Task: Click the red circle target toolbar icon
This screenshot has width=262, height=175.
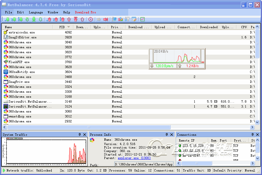Action: click(x=91, y=19)
